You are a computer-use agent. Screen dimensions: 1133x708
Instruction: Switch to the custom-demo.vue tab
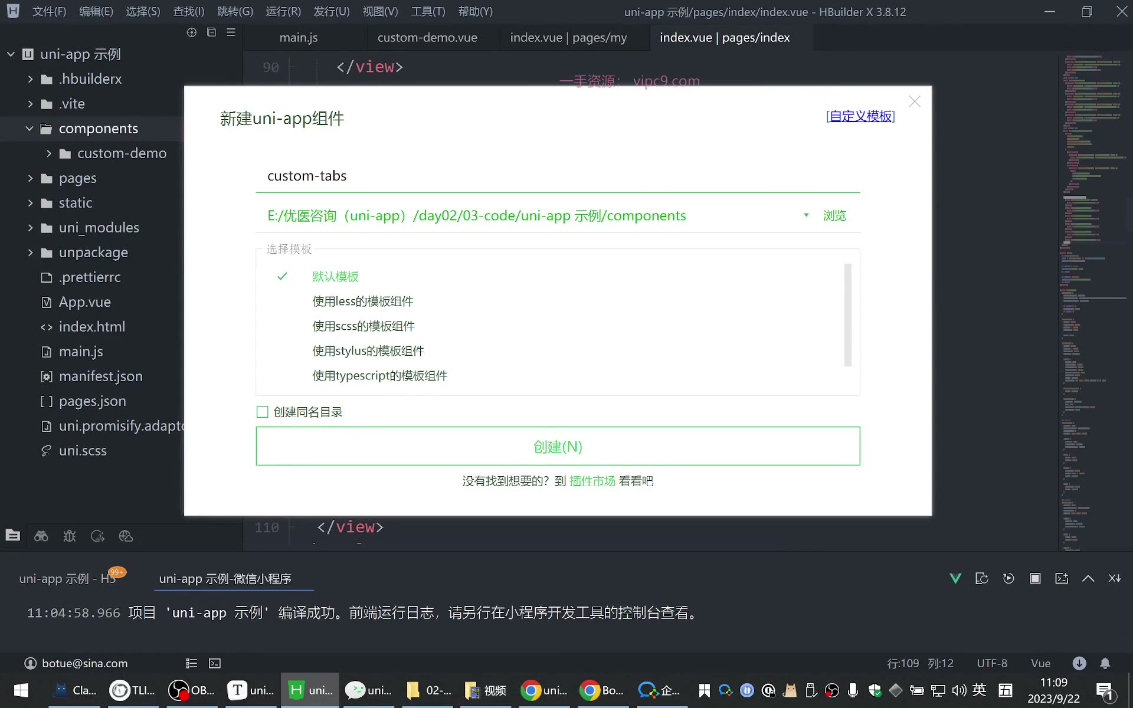tap(427, 38)
